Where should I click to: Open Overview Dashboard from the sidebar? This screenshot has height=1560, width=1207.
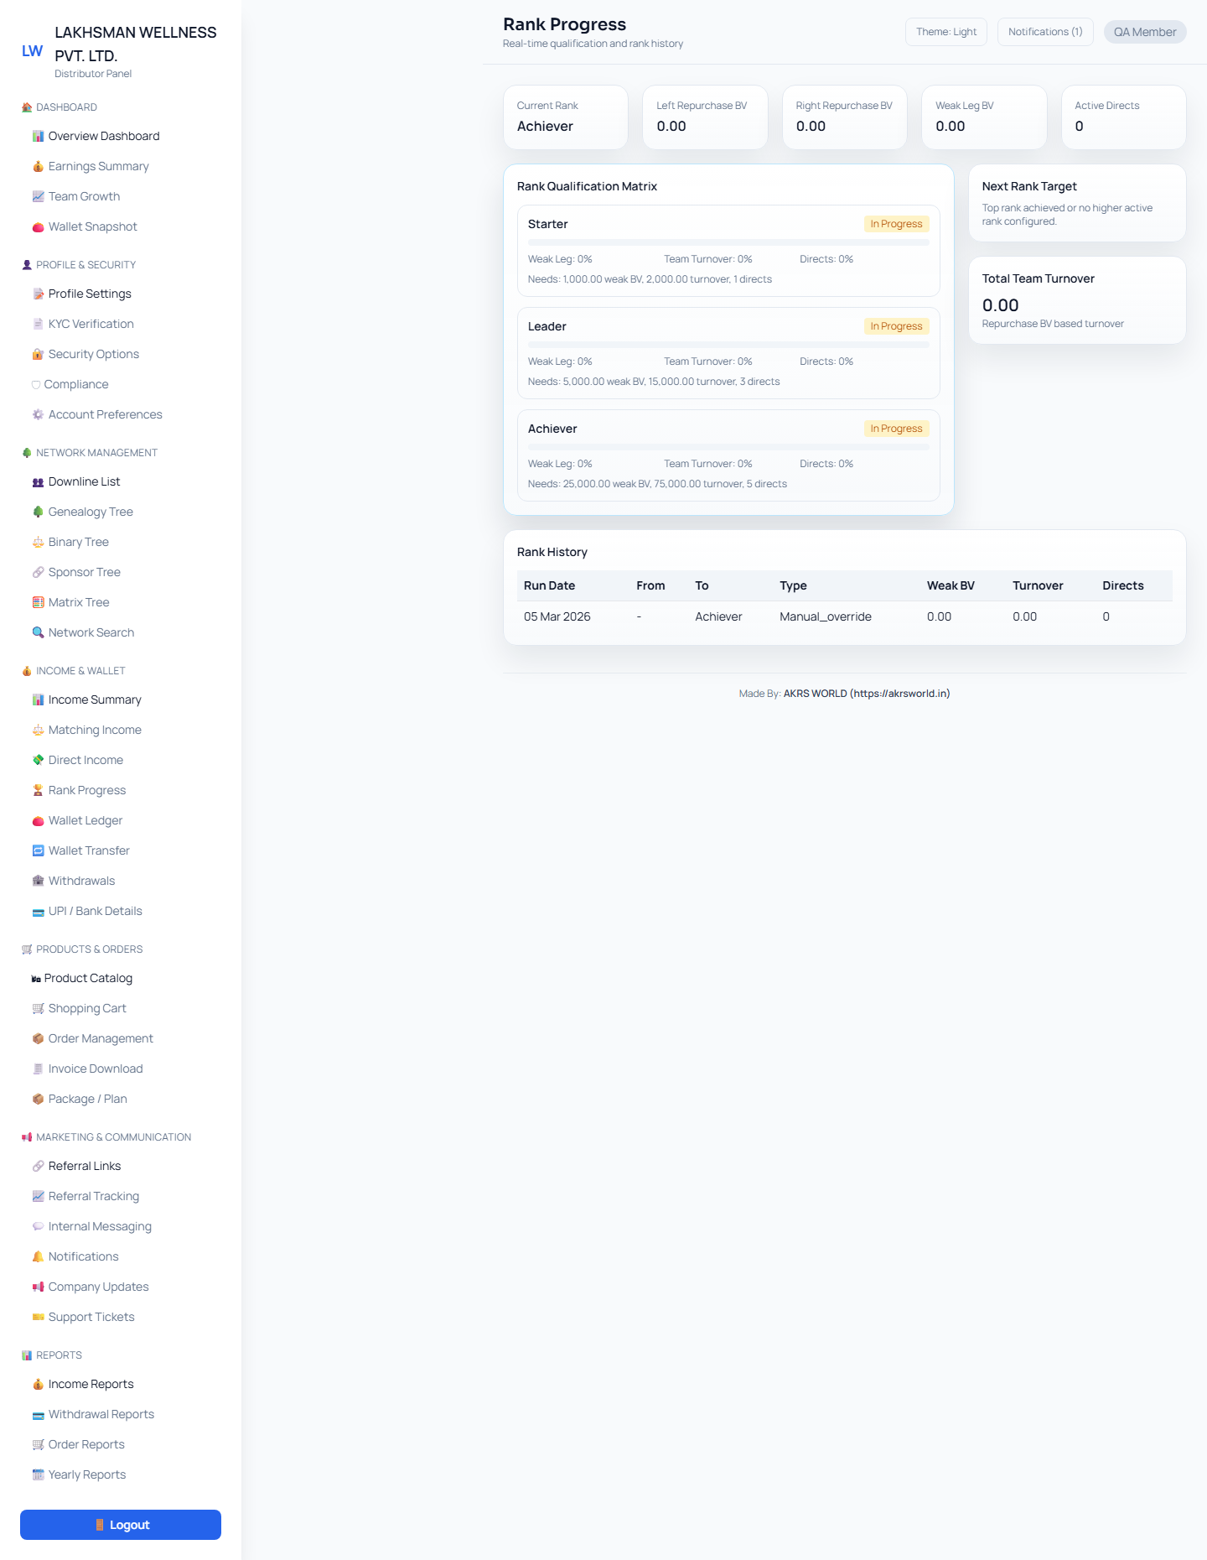[103, 136]
